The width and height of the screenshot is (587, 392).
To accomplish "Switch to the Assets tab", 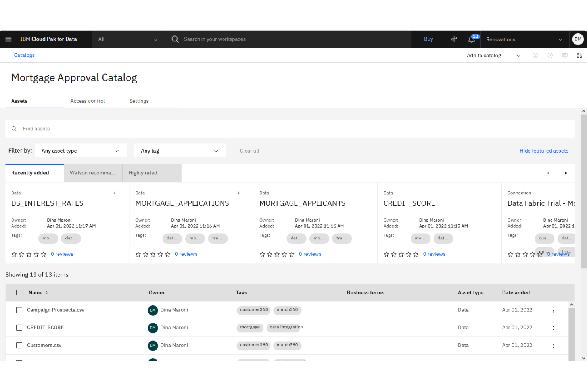I will pyautogui.click(x=35, y=101).
